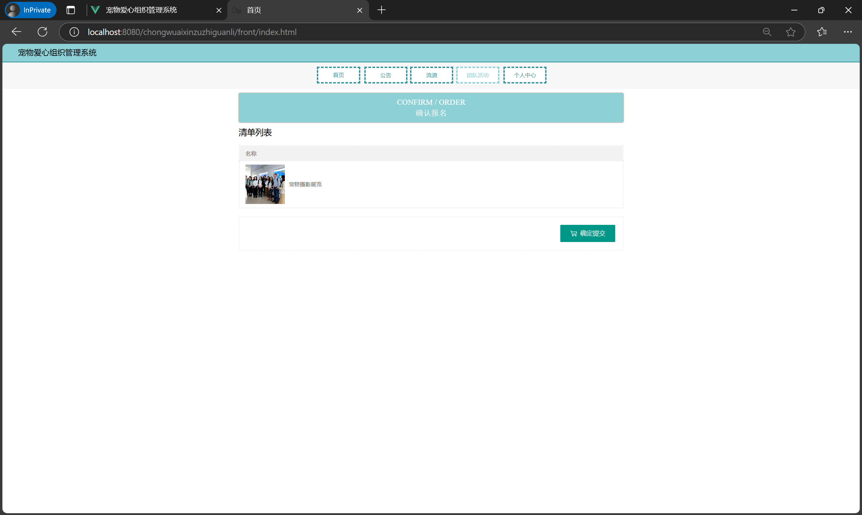Open 个人中心 navigation item

[x=525, y=75]
